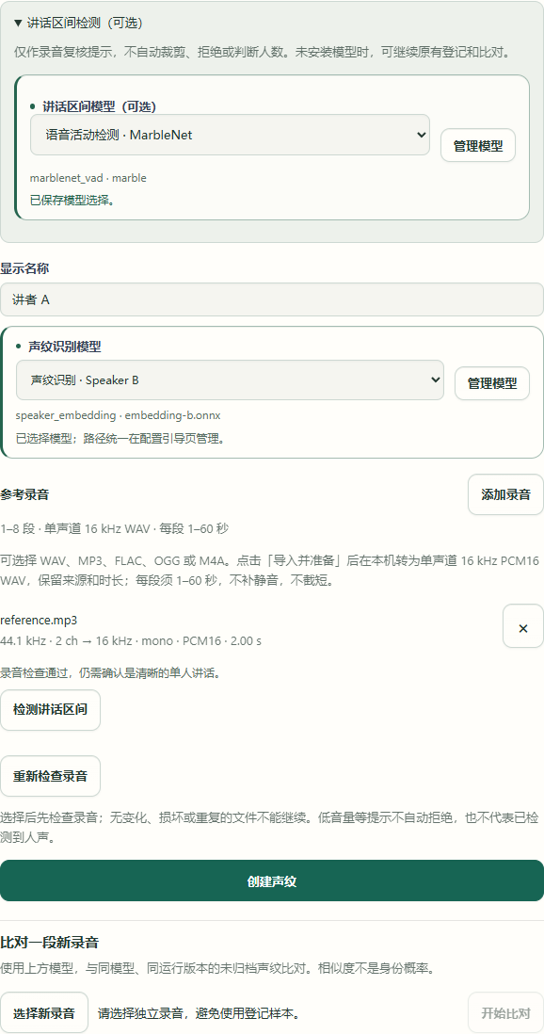The width and height of the screenshot is (544, 1034).
Task: Click the text speaker_embedding · embedding-b.onnx
Action: 118,415
